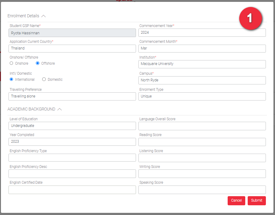Open the Commencement Month field showing Mar
Screen dimensions: 275x215
202,49
